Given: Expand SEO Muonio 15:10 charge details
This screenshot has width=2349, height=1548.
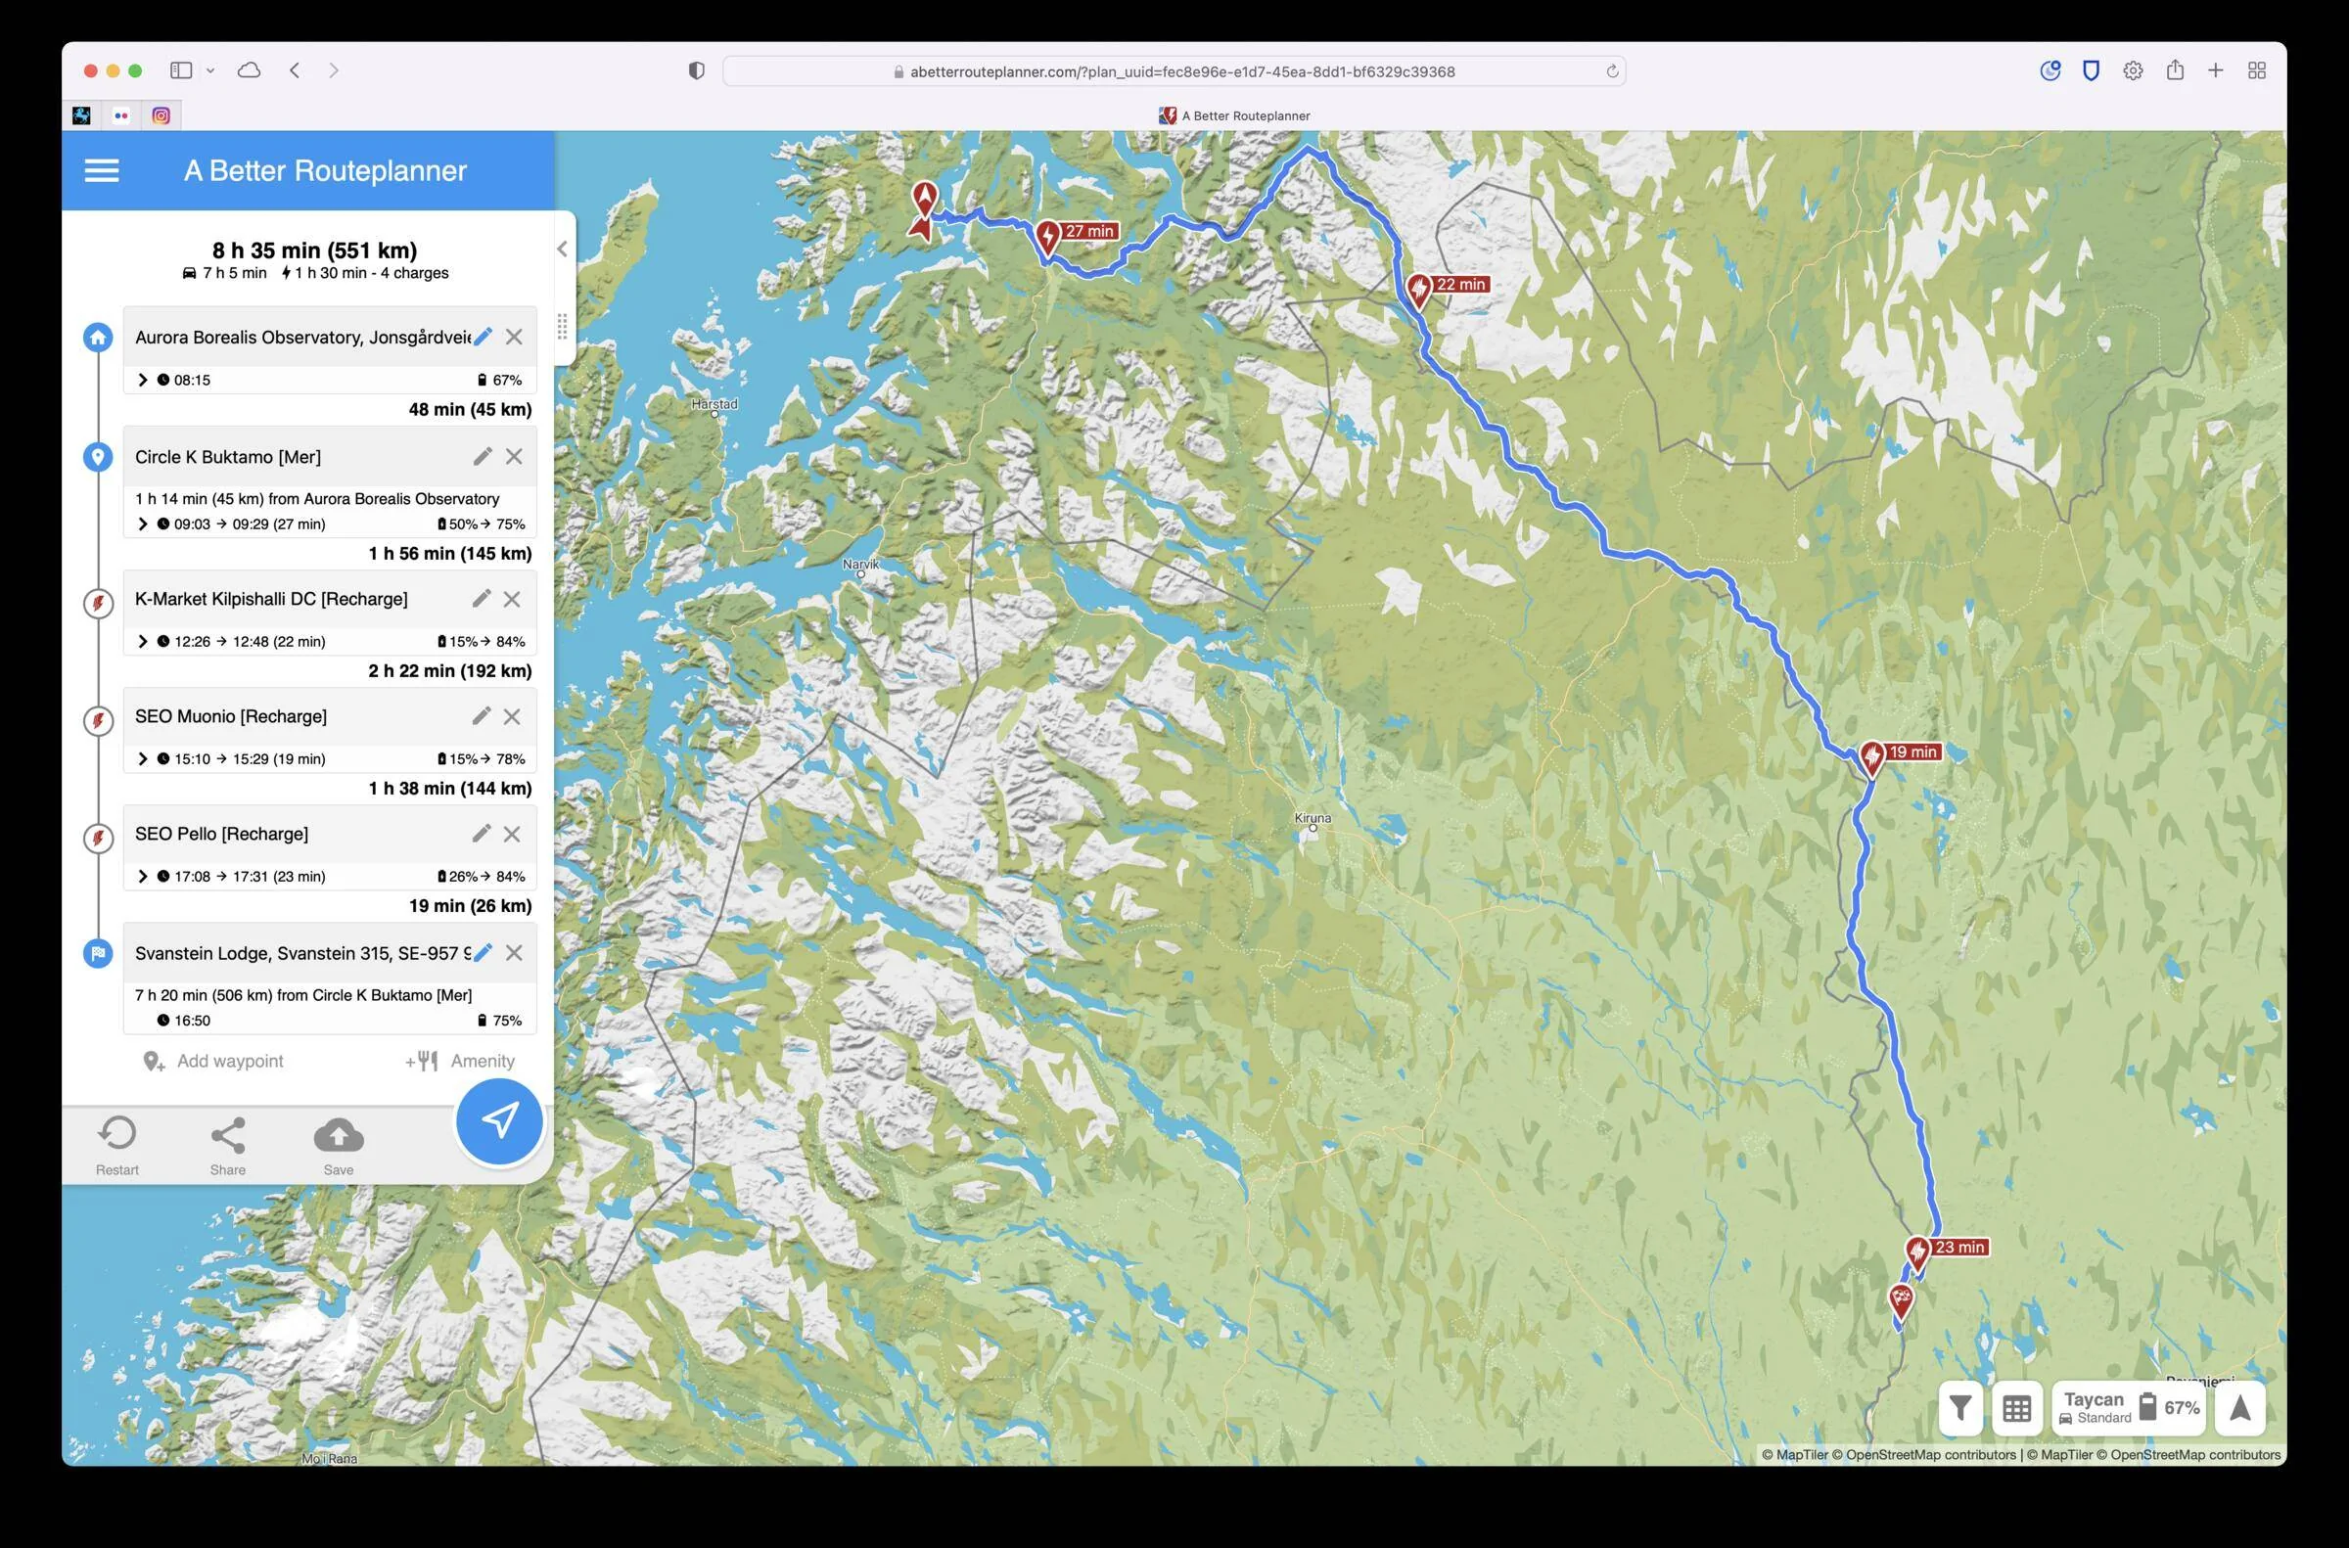Looking at the screenshot, I should [x=143, y=759].
